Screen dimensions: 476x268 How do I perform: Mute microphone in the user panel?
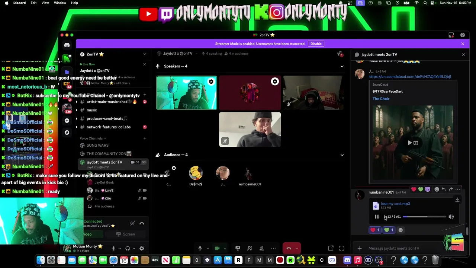point(113,248)
